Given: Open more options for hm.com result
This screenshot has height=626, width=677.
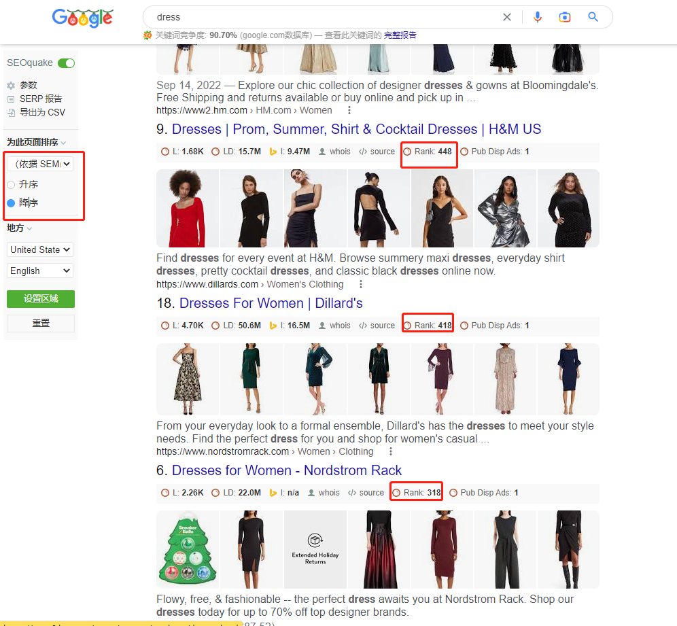Looking at the screenshot, I should click(349, 110).
